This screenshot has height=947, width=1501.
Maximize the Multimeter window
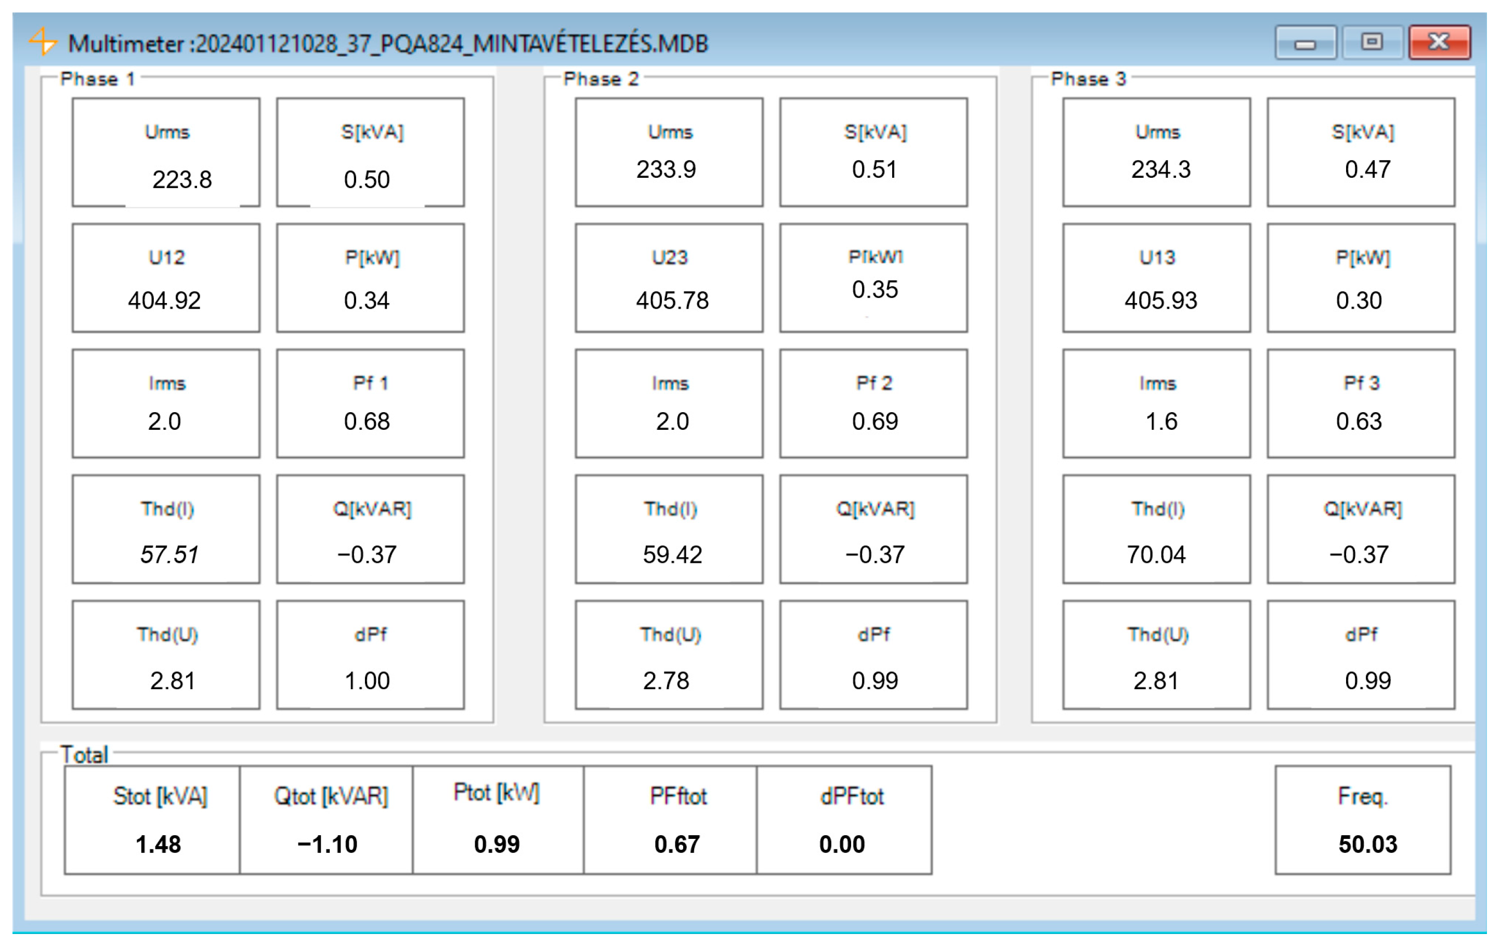(x=1372, y=43)
